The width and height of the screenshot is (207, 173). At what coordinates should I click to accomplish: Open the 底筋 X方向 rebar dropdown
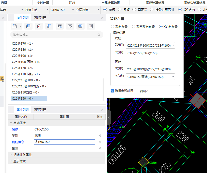click(173, 46)
